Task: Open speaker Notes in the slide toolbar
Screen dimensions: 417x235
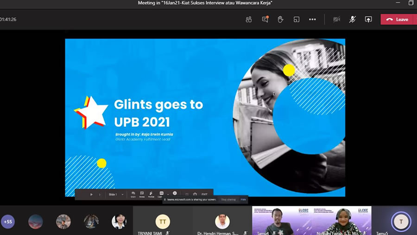Action: click(x=142, y=194)
